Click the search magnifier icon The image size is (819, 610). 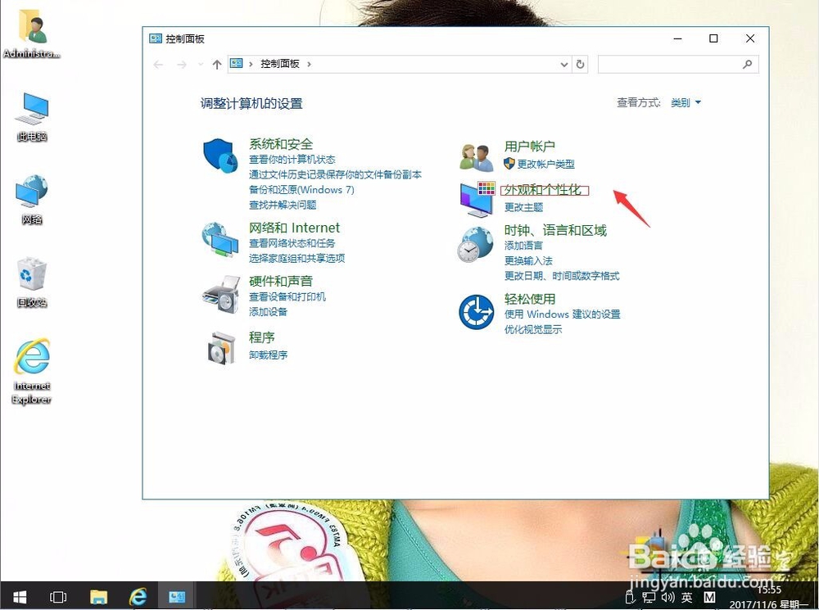coord(748,64)
